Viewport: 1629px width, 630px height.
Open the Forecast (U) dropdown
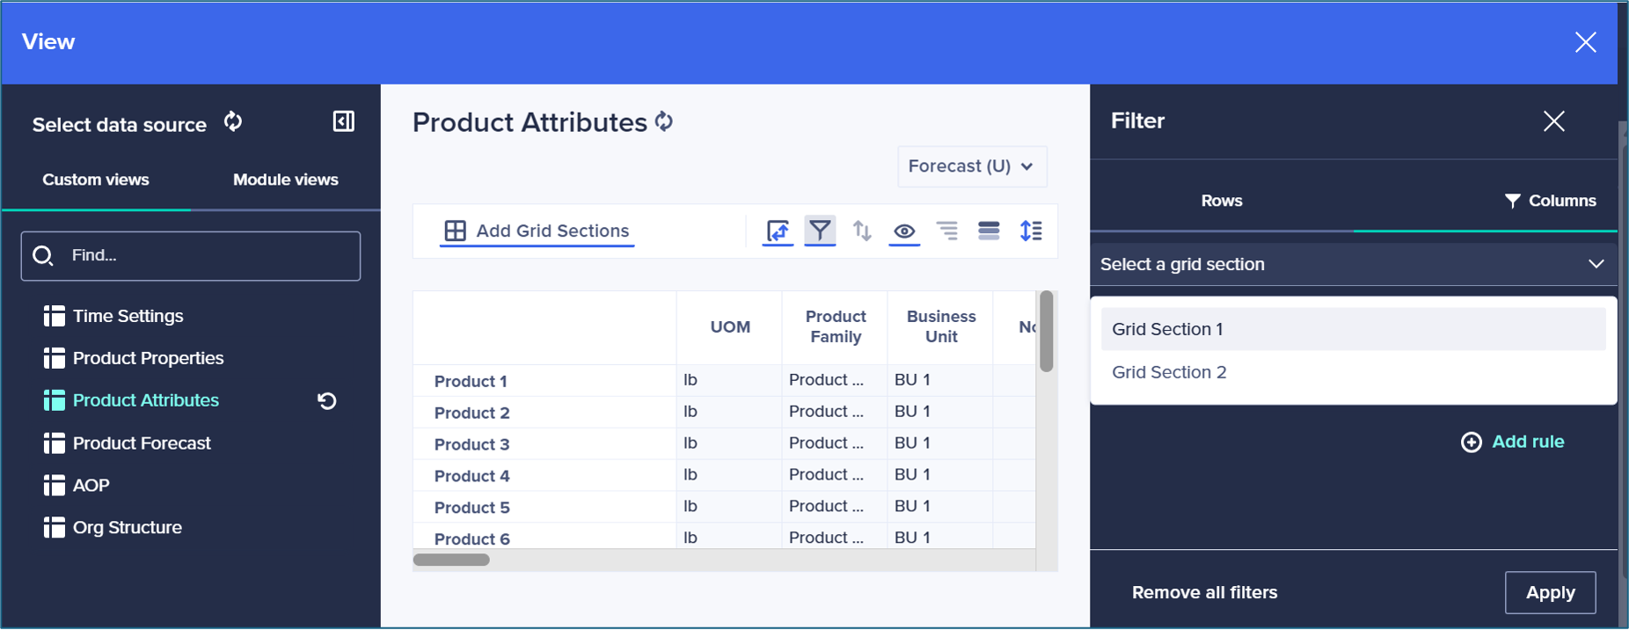point(972,166)
